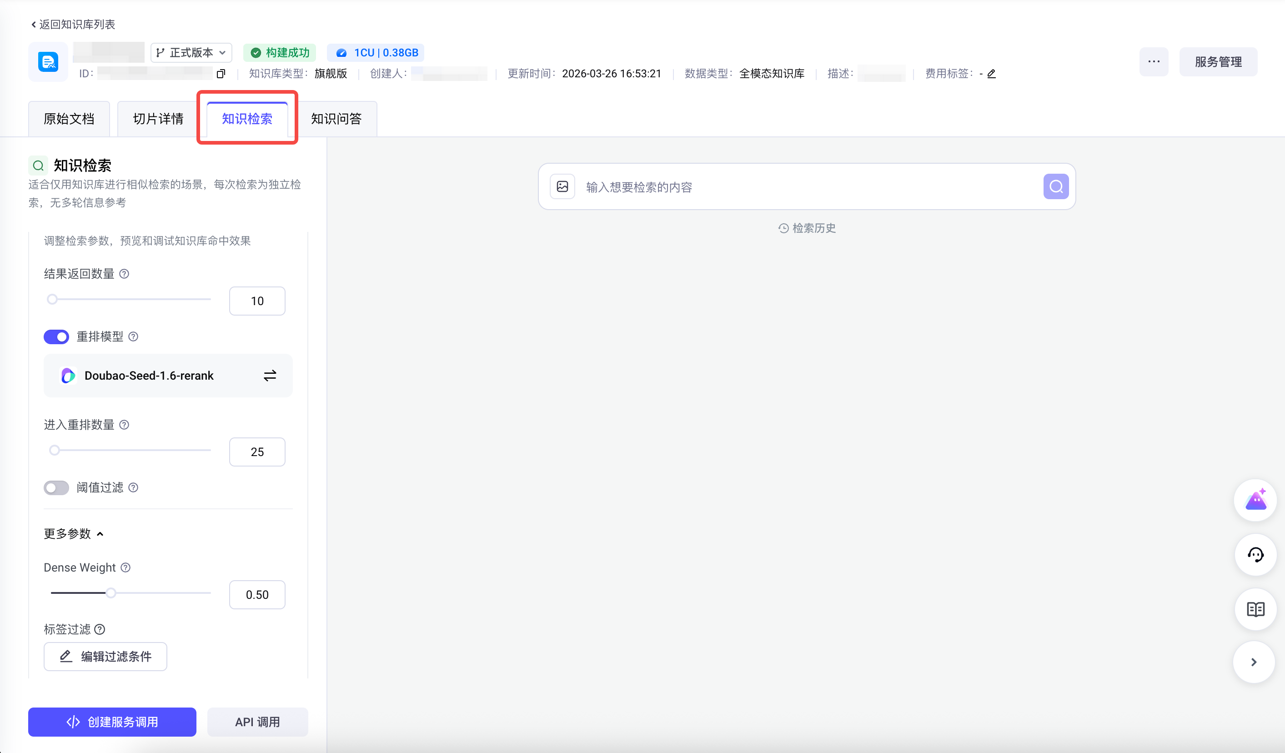Collapse the right floating sidebar arrow
This screenshot has height=753, width=1285.
[x=1254, y=662]
